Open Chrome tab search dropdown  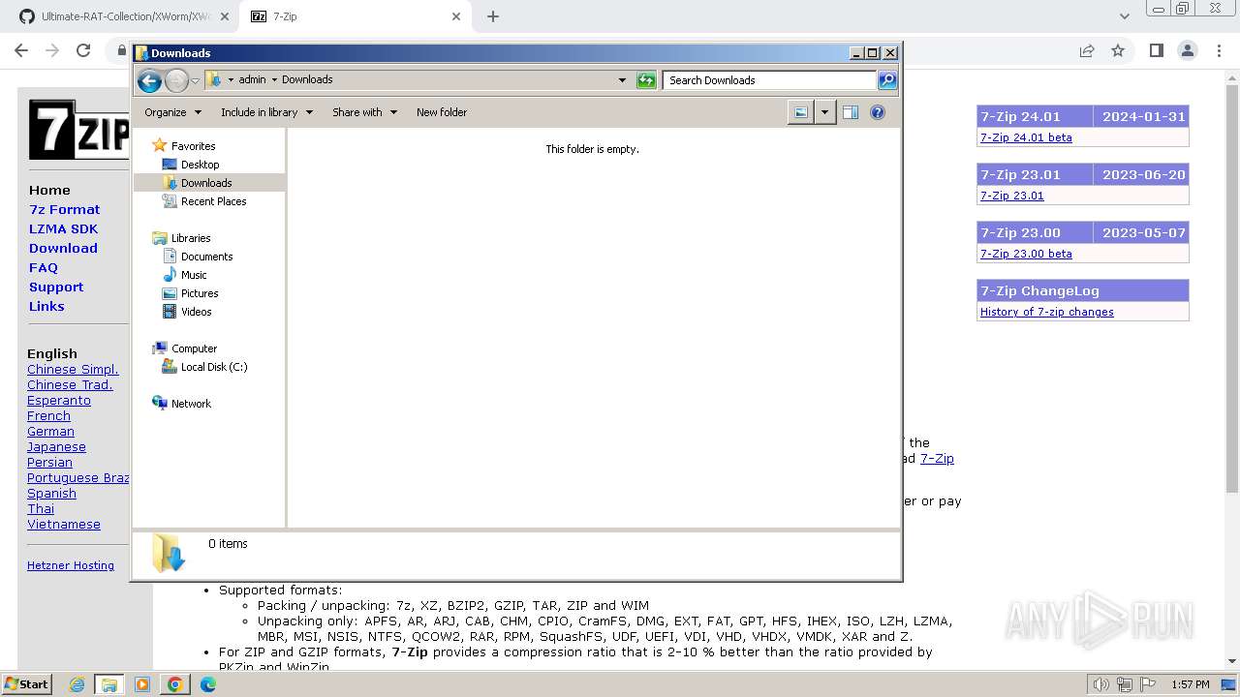tap(1124, 16)
